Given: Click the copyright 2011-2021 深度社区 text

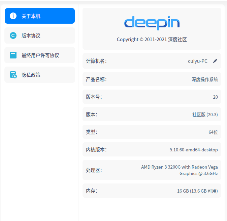Looking at the screenshot, I should coord(152,40).
